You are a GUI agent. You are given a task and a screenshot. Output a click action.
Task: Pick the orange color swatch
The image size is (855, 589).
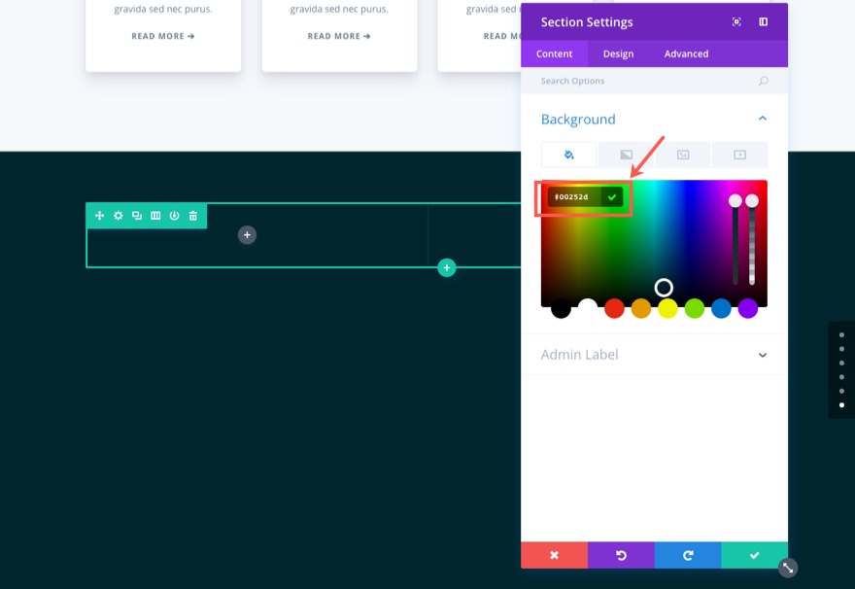(640, 308)
